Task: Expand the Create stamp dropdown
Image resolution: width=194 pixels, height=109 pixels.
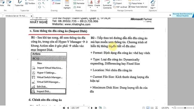Action: coord(97,8)
